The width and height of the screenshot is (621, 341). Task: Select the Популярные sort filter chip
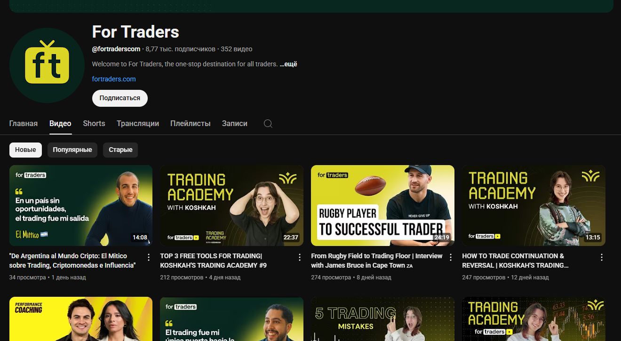72,150
